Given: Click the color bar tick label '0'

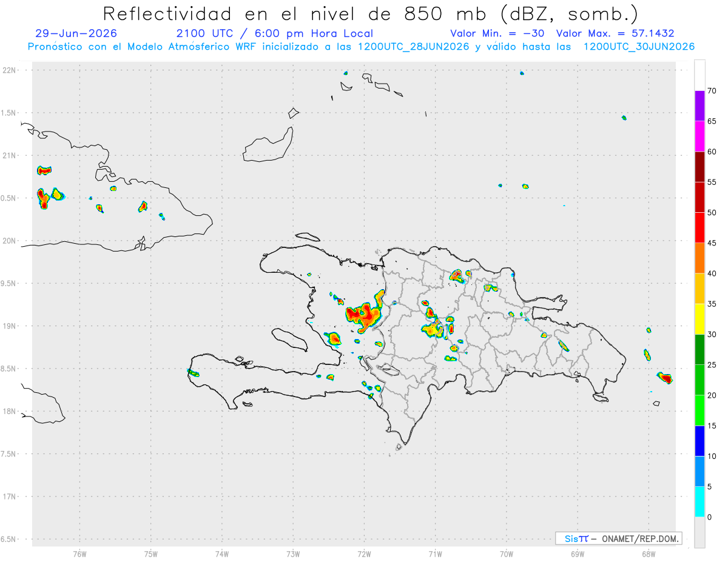Looking at the screenshot, I should (709, 517).
